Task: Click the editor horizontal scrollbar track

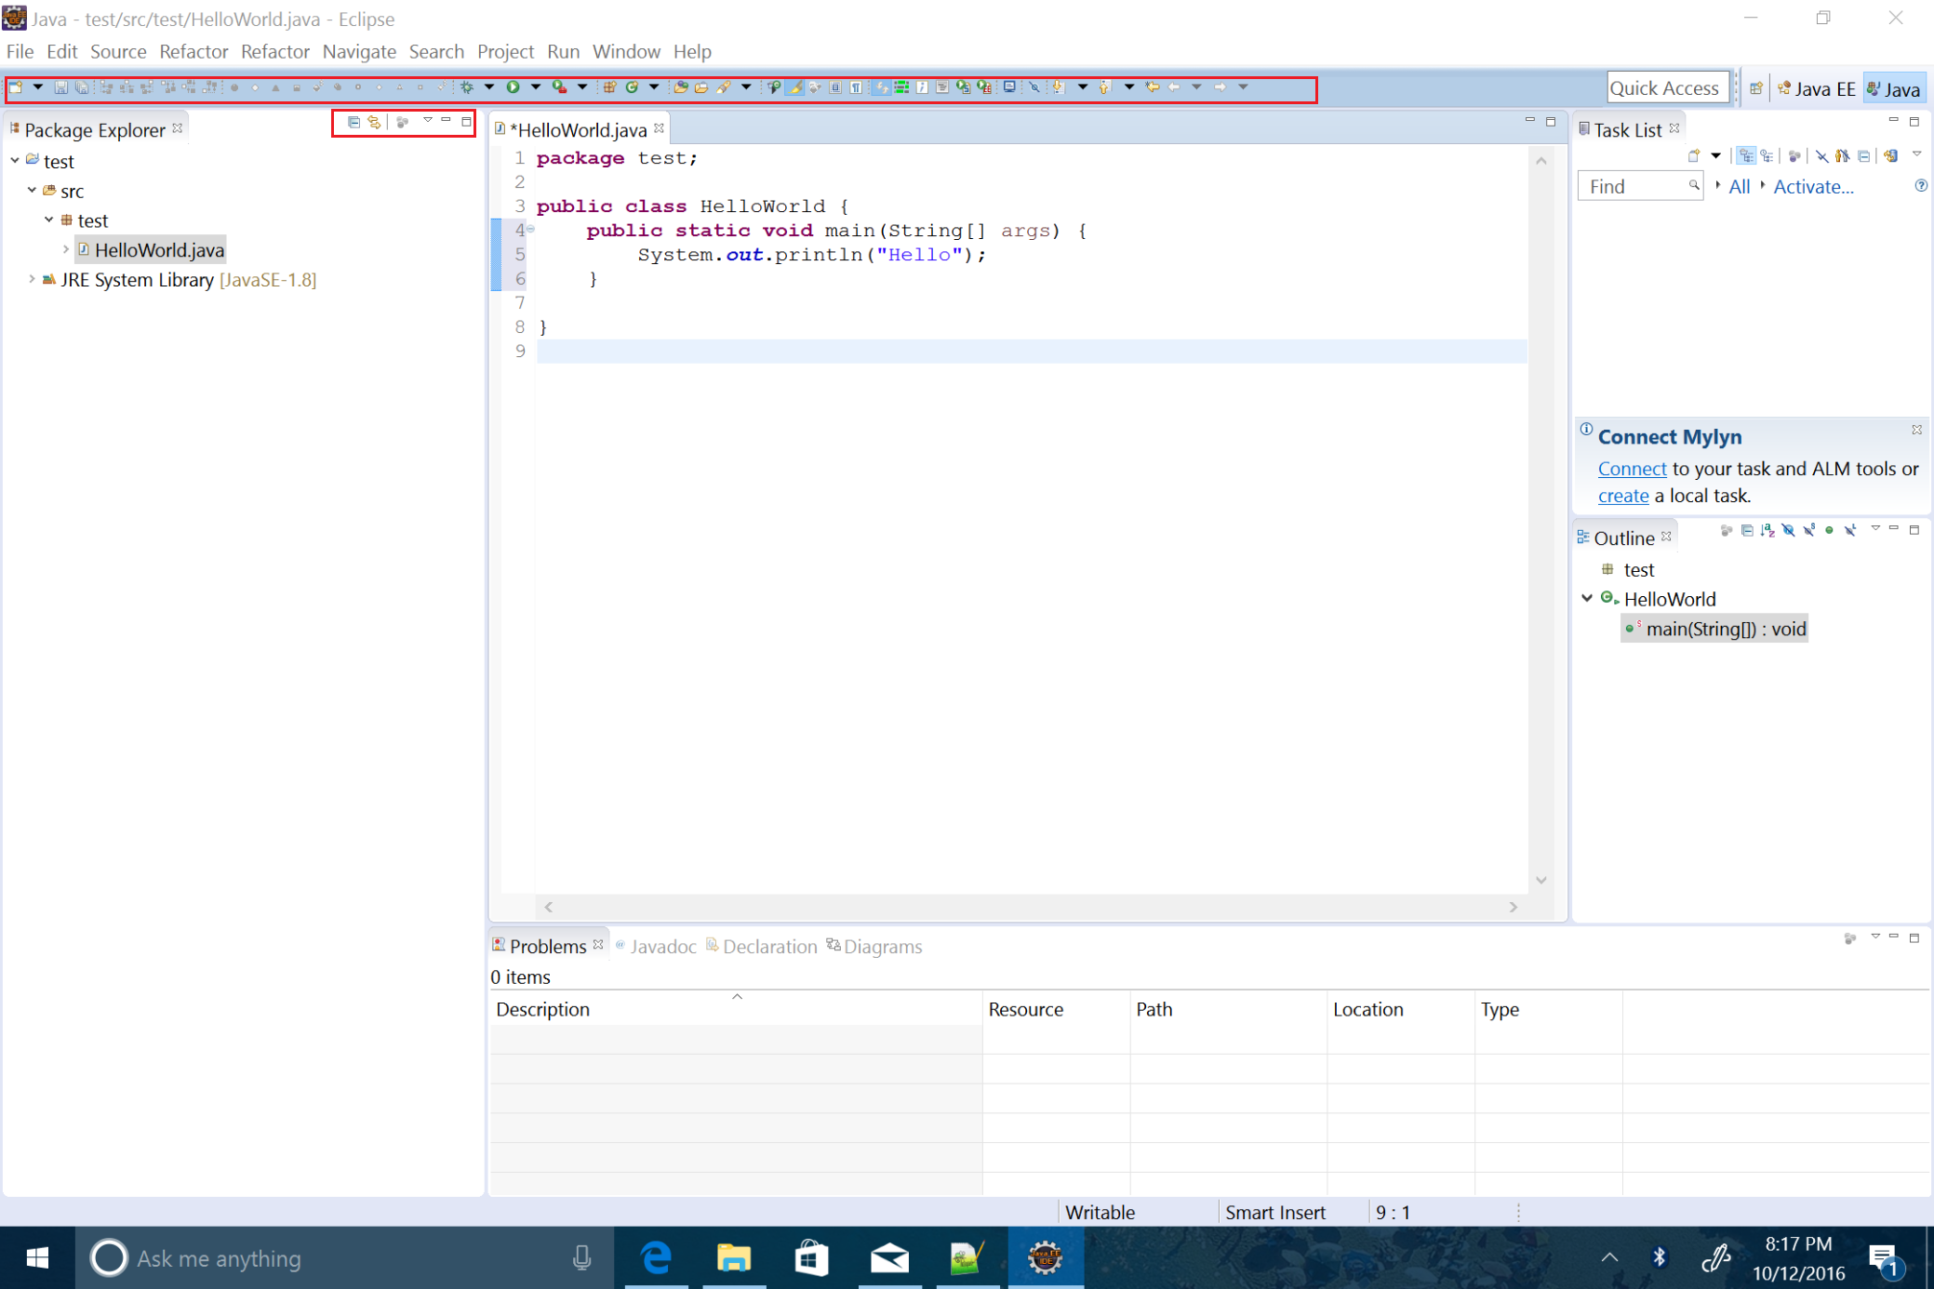Action: pos(1023,907)
